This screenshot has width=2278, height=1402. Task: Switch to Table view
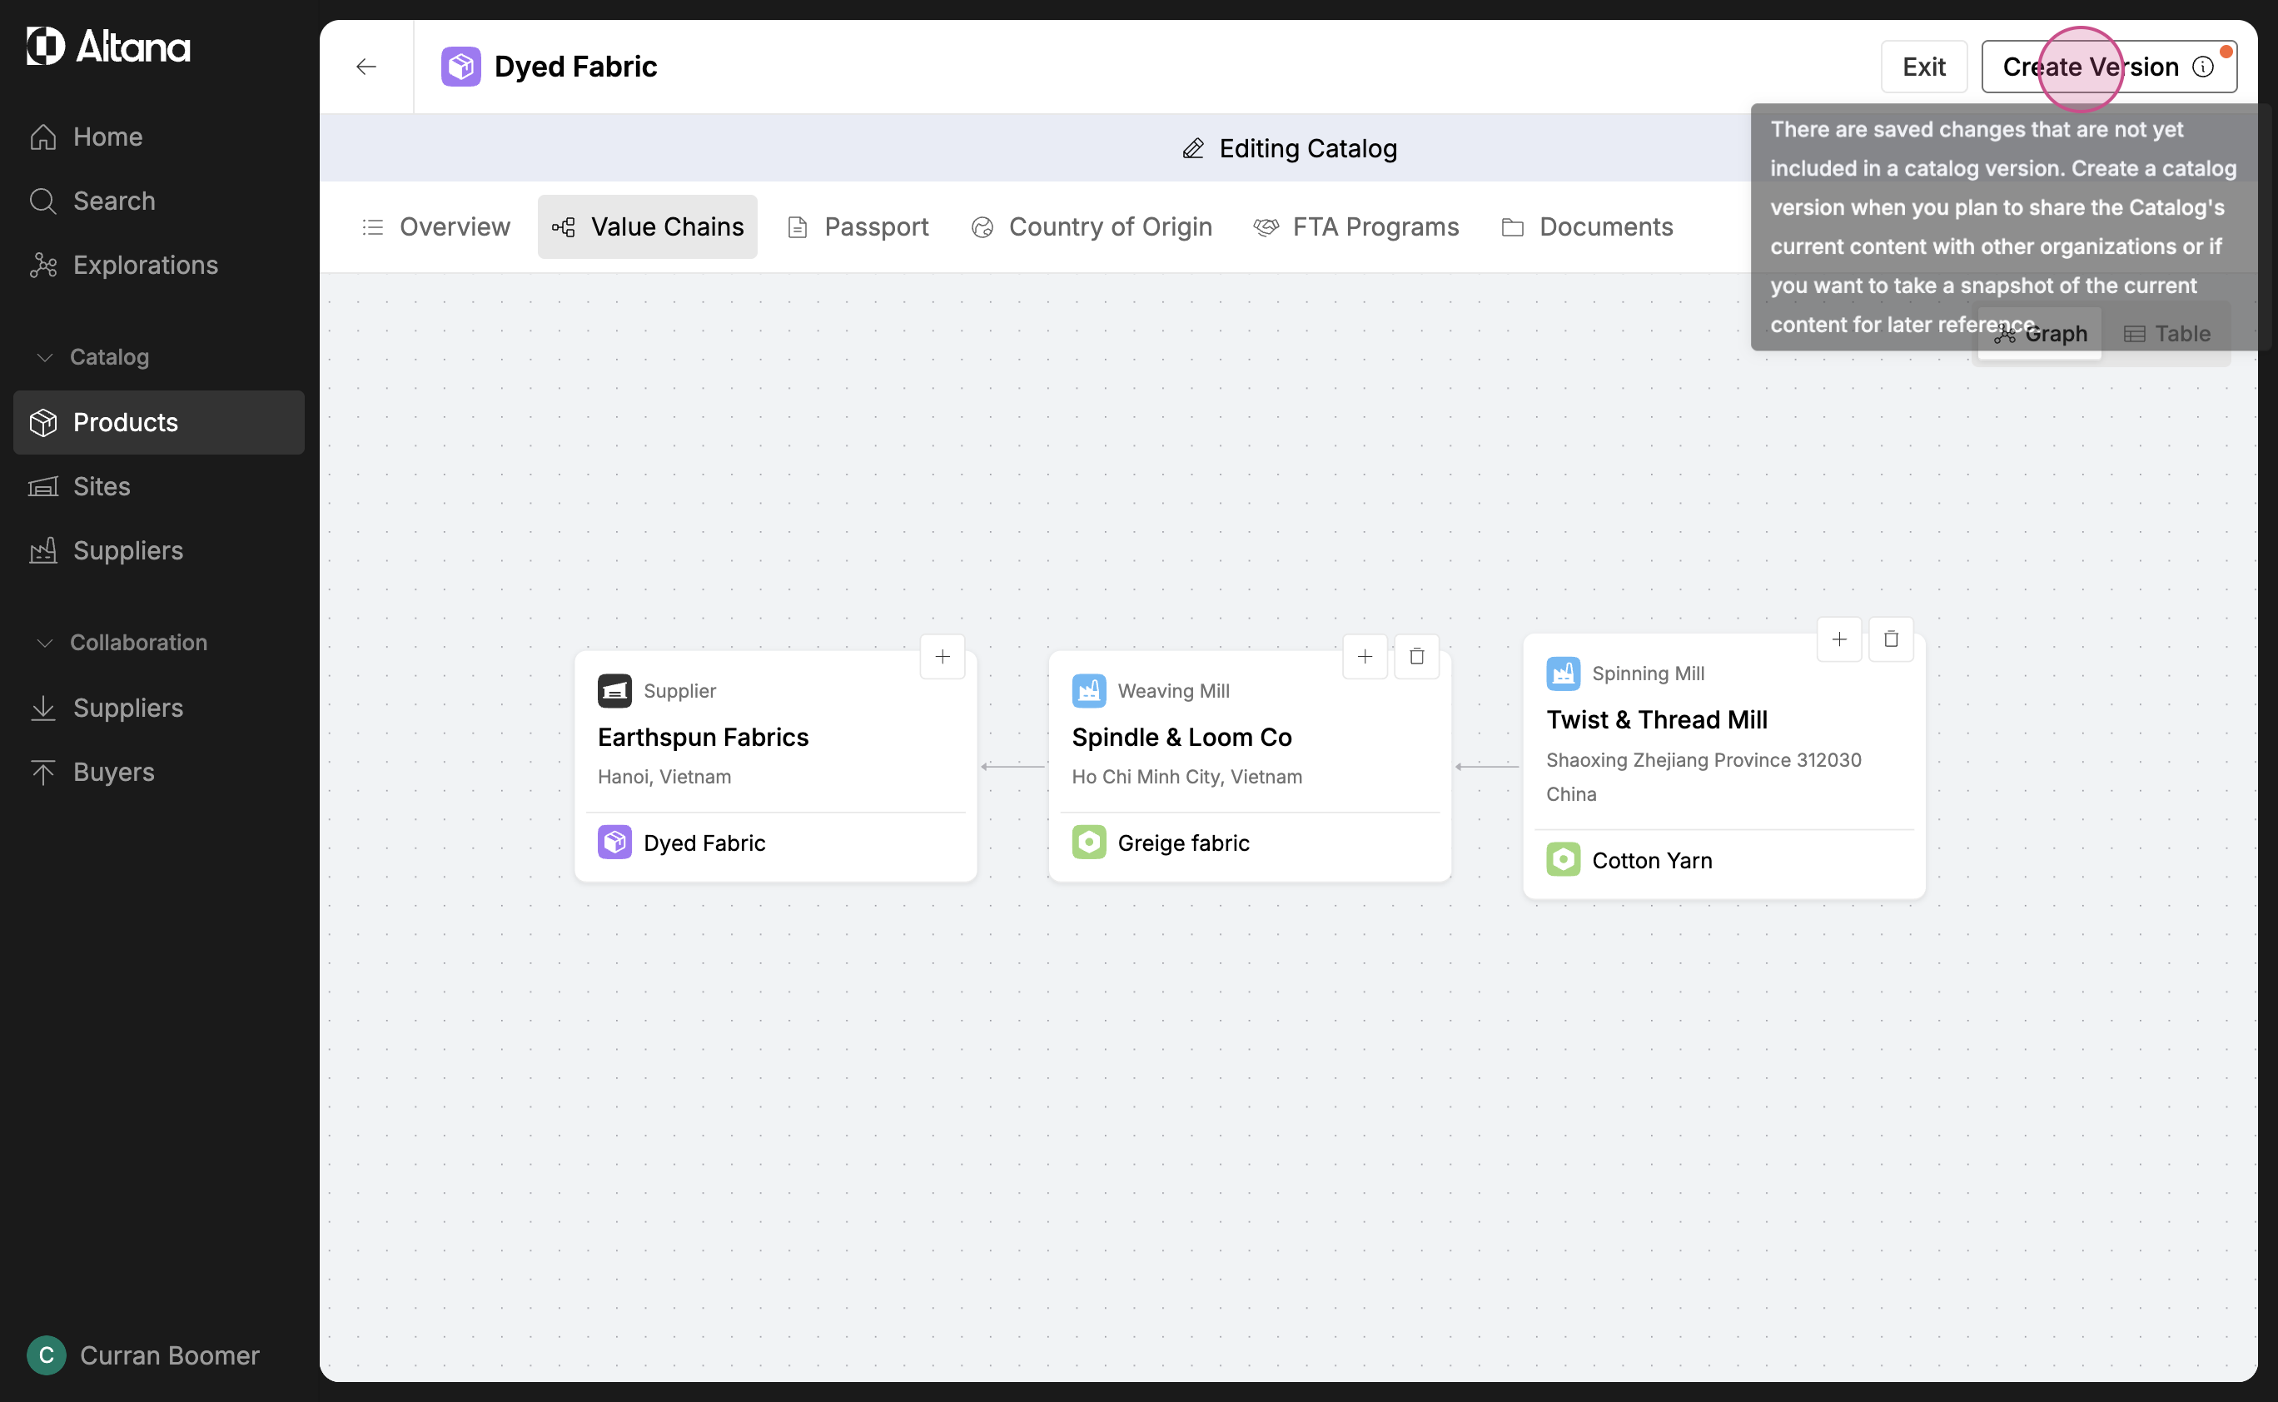[x=2166, y=334]
